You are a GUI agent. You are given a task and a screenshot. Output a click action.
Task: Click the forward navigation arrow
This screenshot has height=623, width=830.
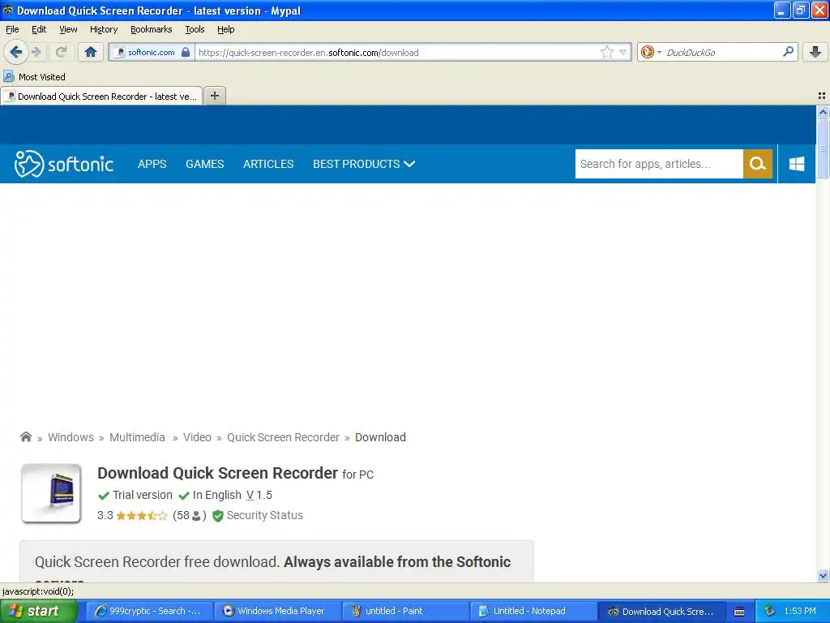(x=36, y=52)
